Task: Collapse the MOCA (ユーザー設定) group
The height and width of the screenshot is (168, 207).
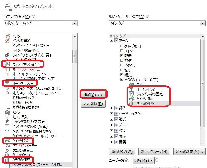Action: (x=122, y=80)
